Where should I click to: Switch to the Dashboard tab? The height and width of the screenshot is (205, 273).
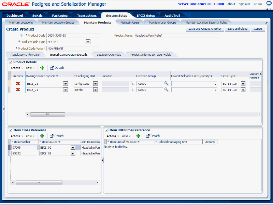[x=15, y=15]
